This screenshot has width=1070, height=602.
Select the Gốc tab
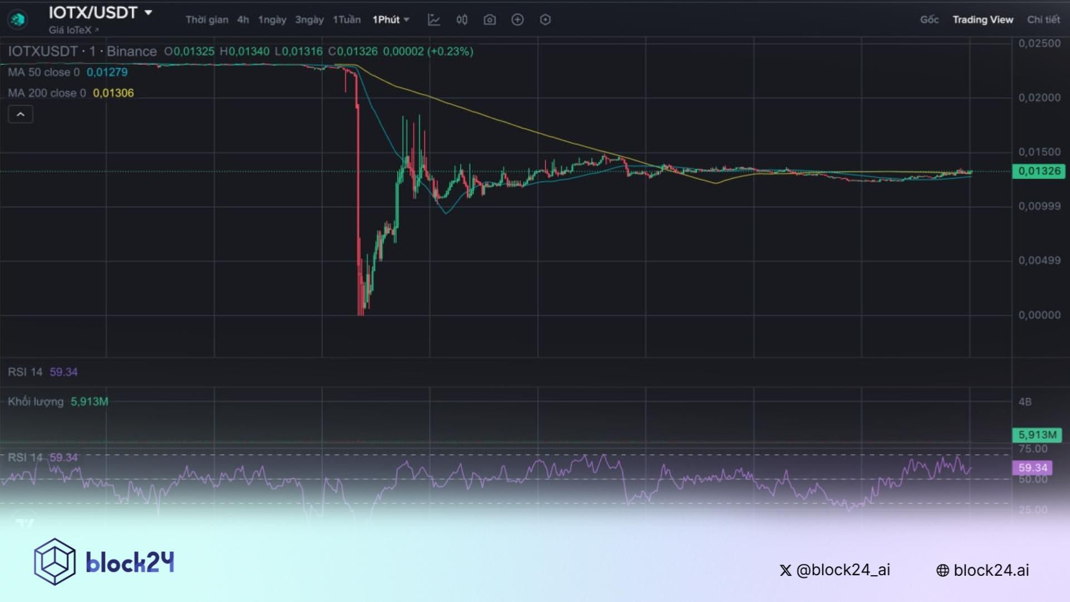pyautogui.click(x=930, y=20)
